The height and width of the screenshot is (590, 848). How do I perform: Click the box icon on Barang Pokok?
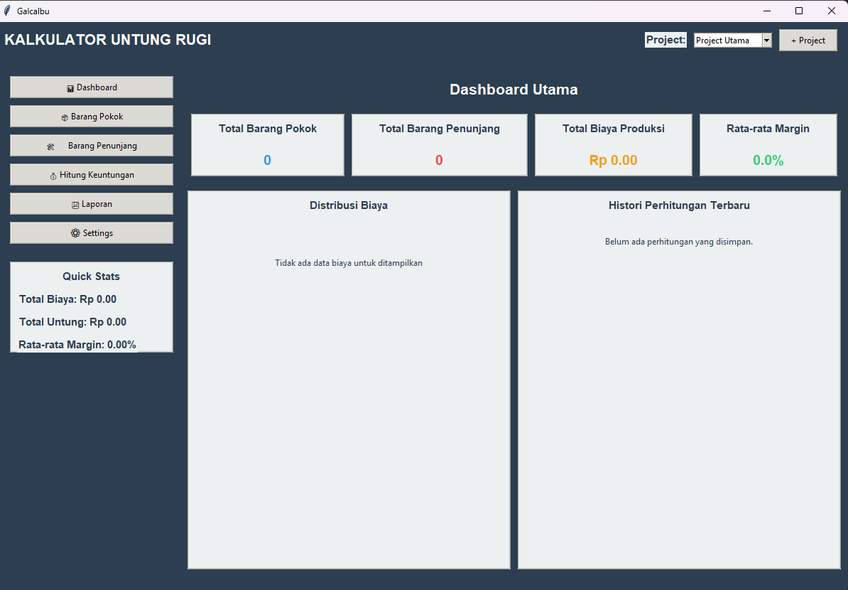65,117
